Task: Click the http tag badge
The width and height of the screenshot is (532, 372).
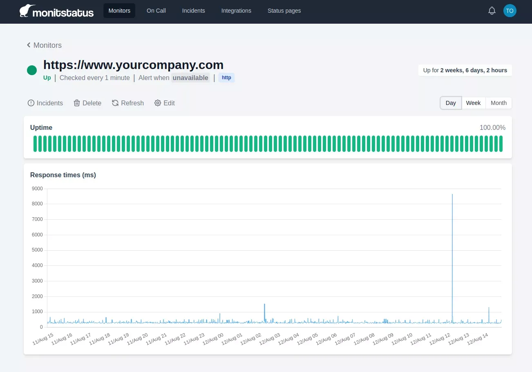Action: coord(226,78)
